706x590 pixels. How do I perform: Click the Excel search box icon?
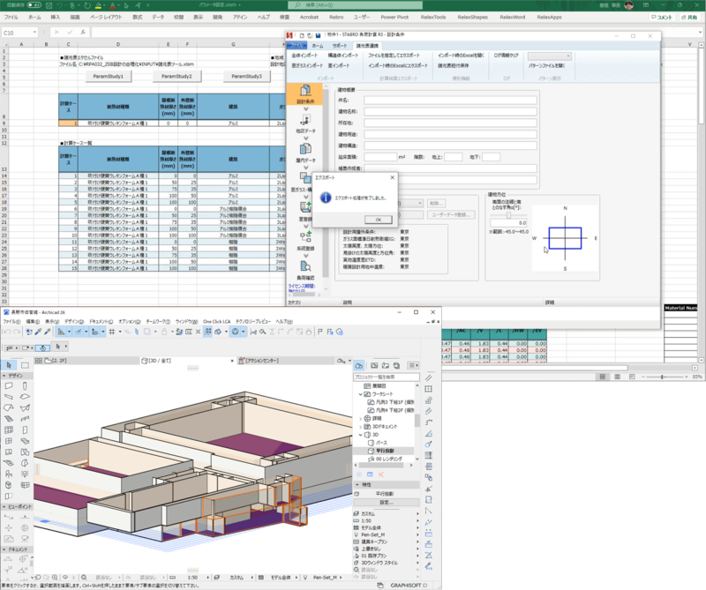[x=299, y=5]
